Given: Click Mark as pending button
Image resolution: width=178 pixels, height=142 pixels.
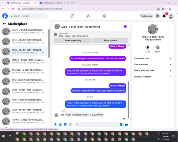Looking at the screenshot, I should click(x=73, y=40).
